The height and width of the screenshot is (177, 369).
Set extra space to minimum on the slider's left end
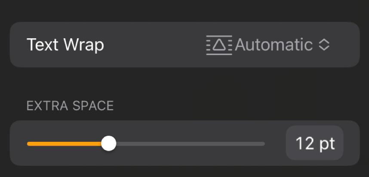click(x=28, y=143)
